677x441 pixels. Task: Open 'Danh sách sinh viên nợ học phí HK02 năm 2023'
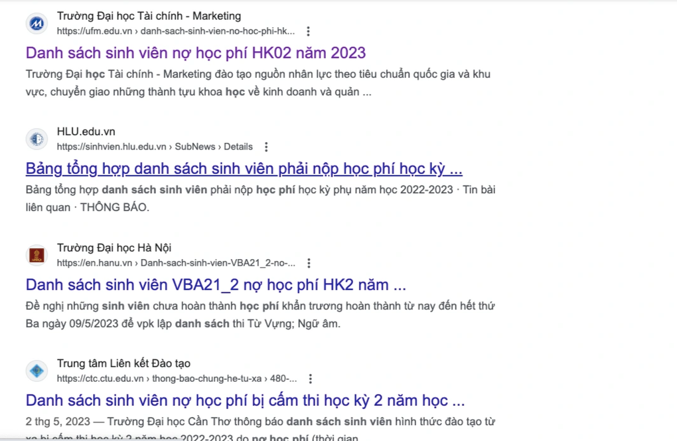point(196,53)
